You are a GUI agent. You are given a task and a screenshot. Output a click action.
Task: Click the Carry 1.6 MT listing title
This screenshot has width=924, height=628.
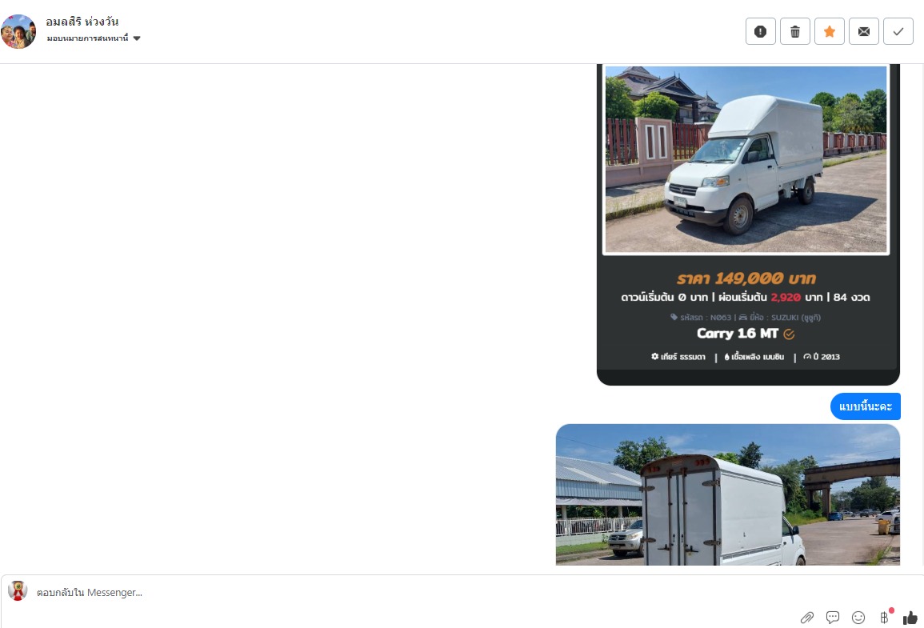738,334
